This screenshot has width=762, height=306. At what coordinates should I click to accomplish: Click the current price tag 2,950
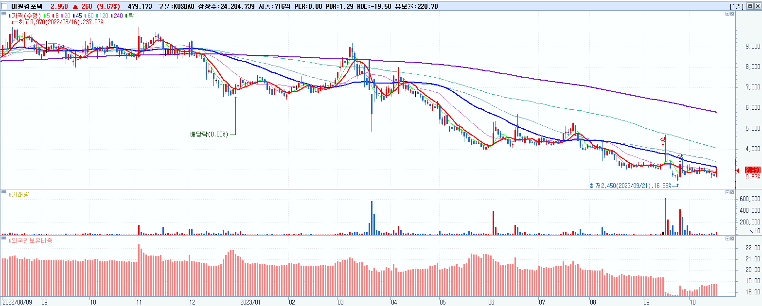pyautogui.click(x=752, y=170)
